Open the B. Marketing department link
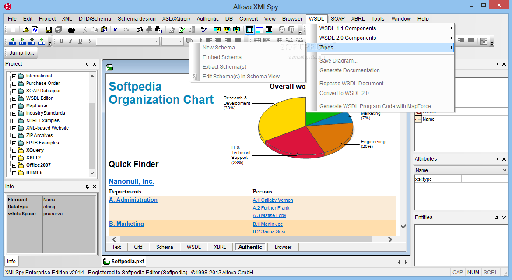This screenshot has height=280, width=512. pyautogui.click(x=126, y=224)
